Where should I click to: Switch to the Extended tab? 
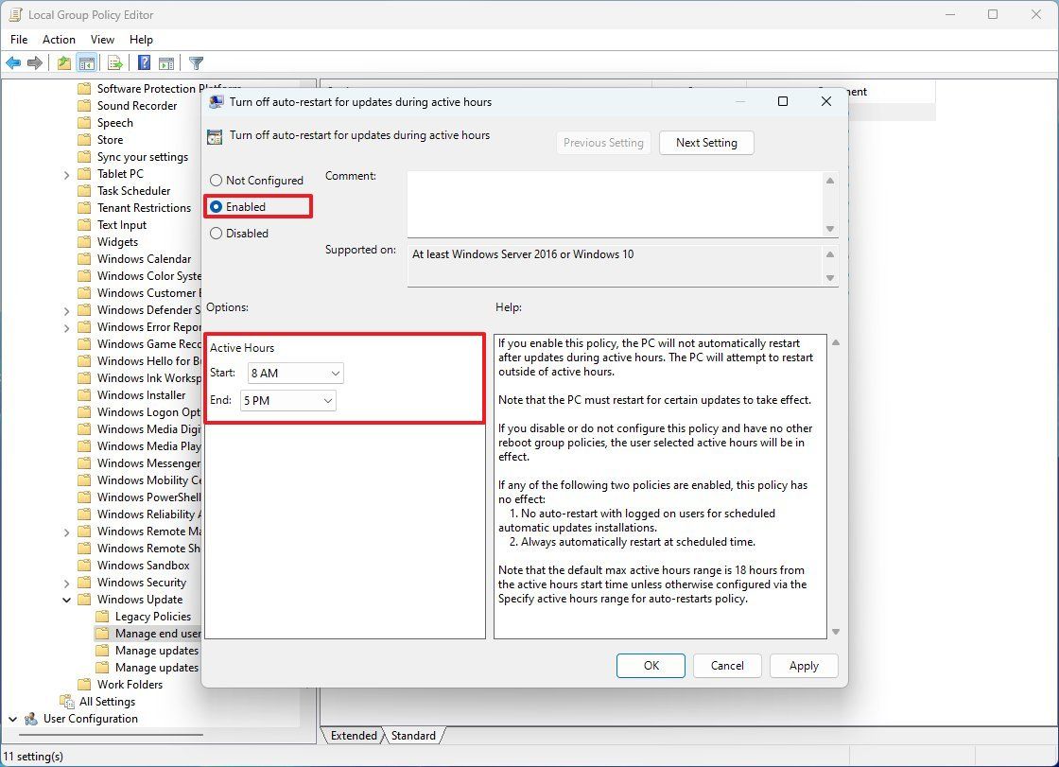[352, 735]
